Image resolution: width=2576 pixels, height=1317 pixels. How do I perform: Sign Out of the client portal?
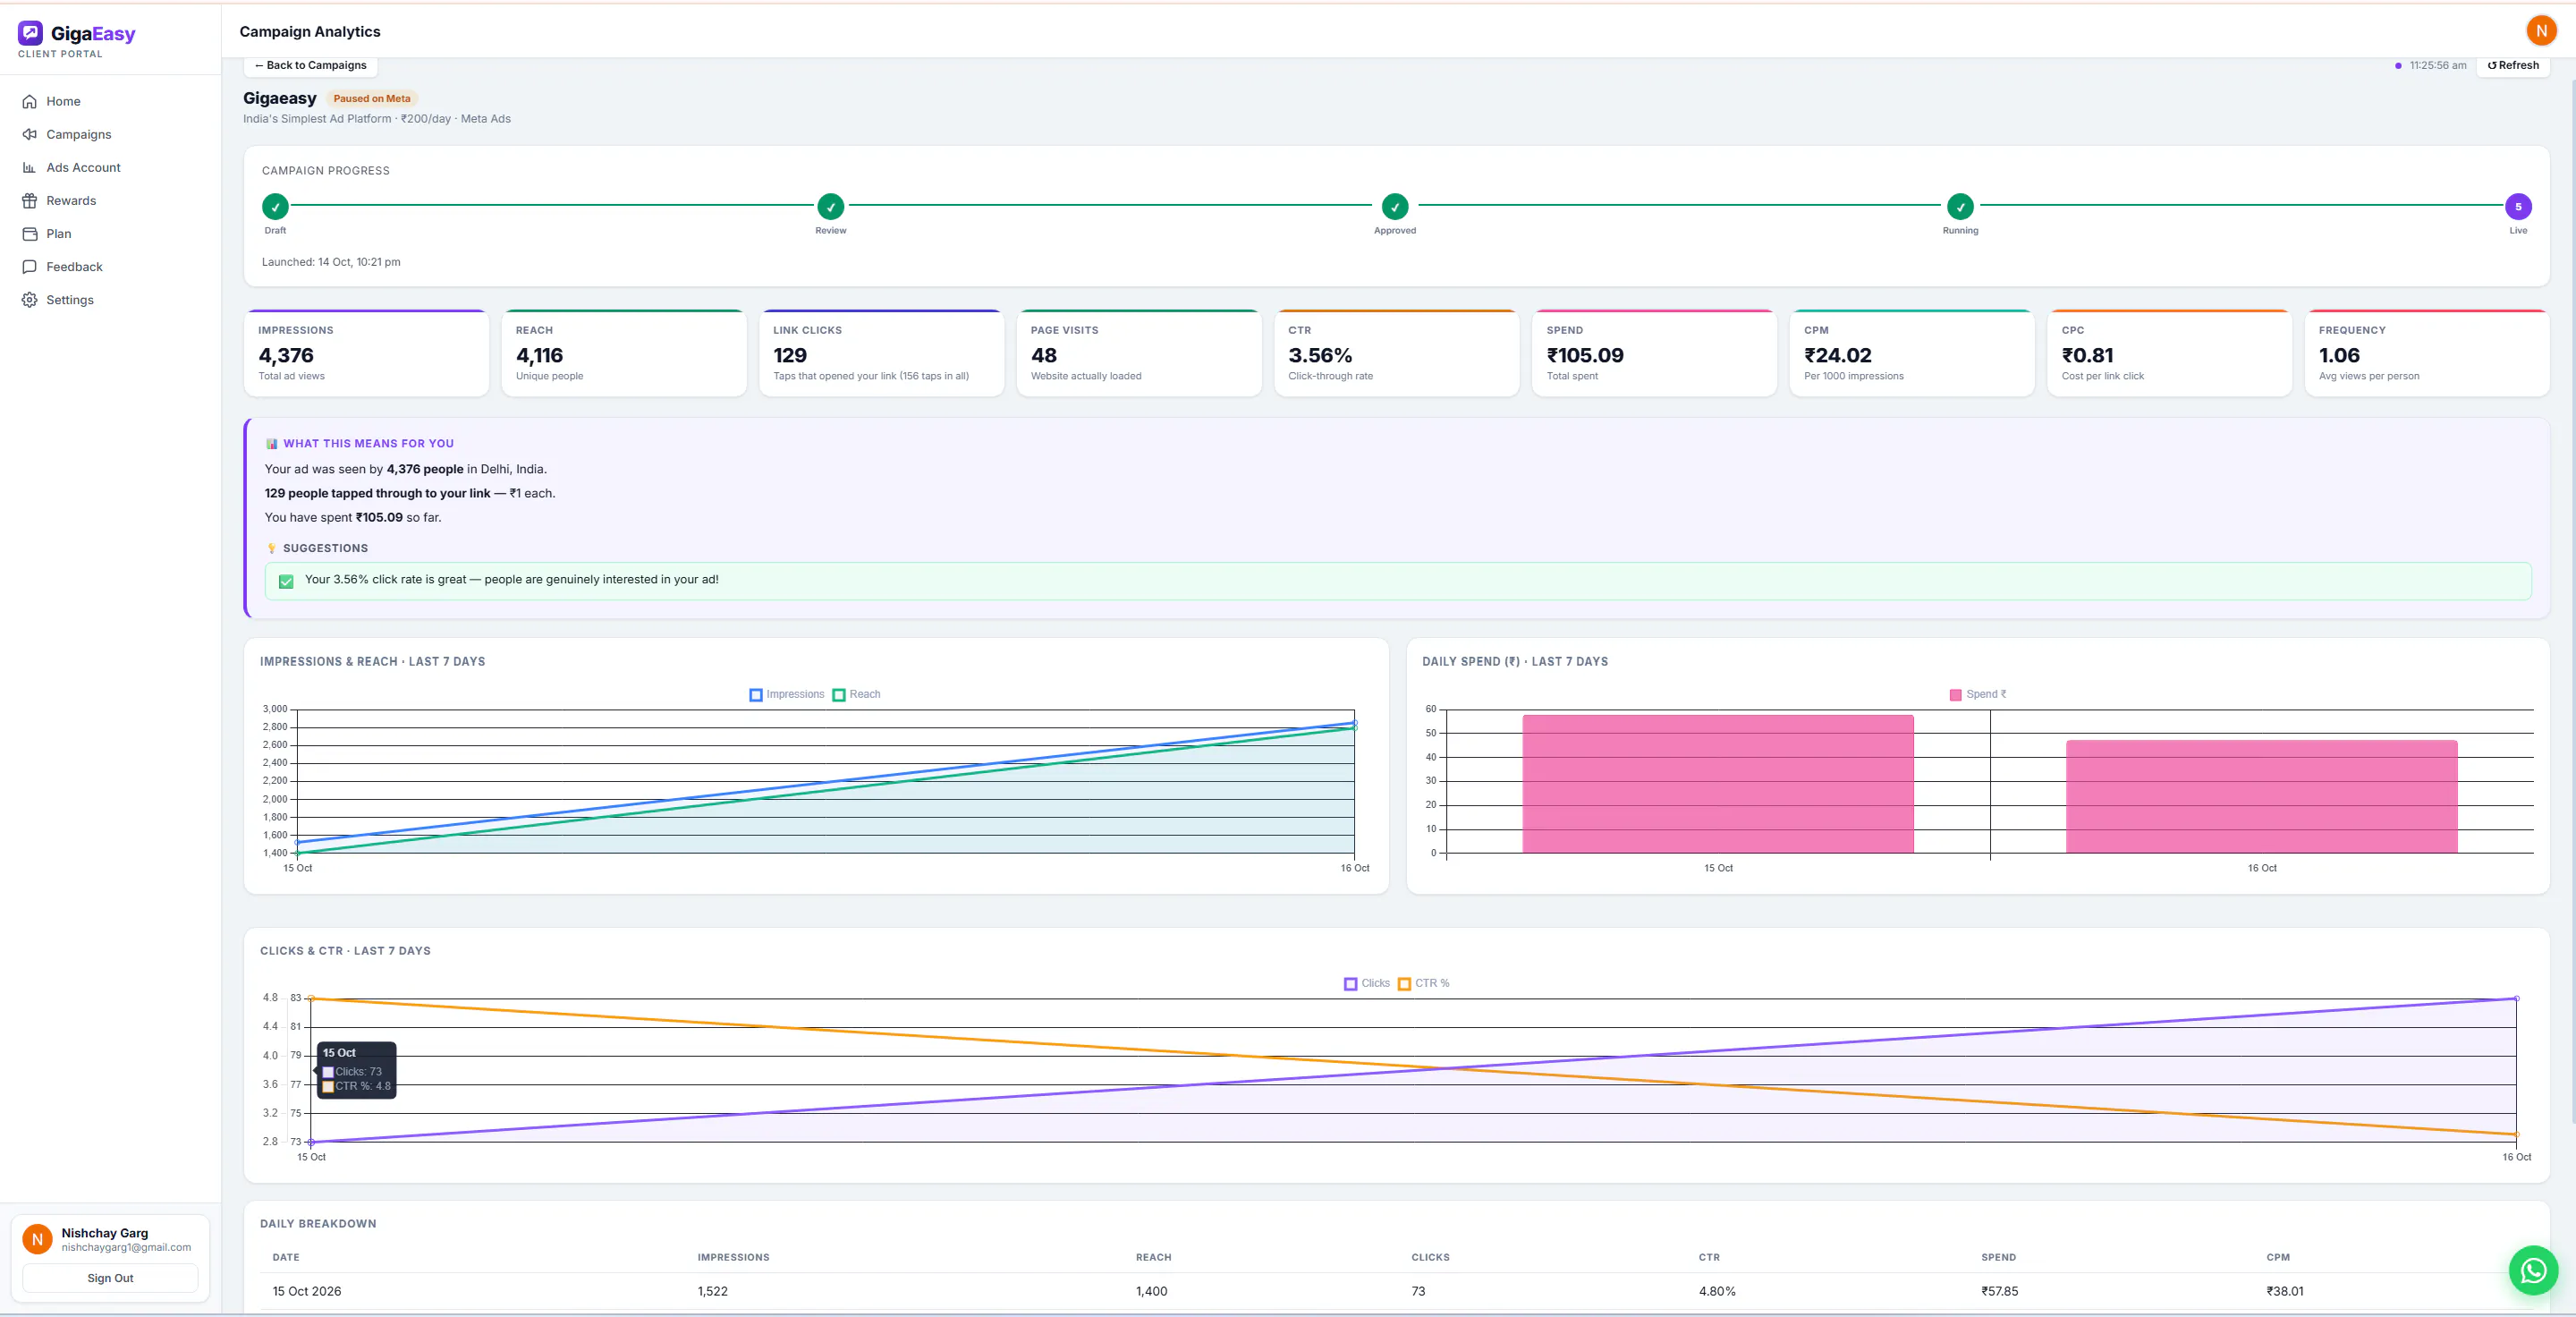[110, 1278]
